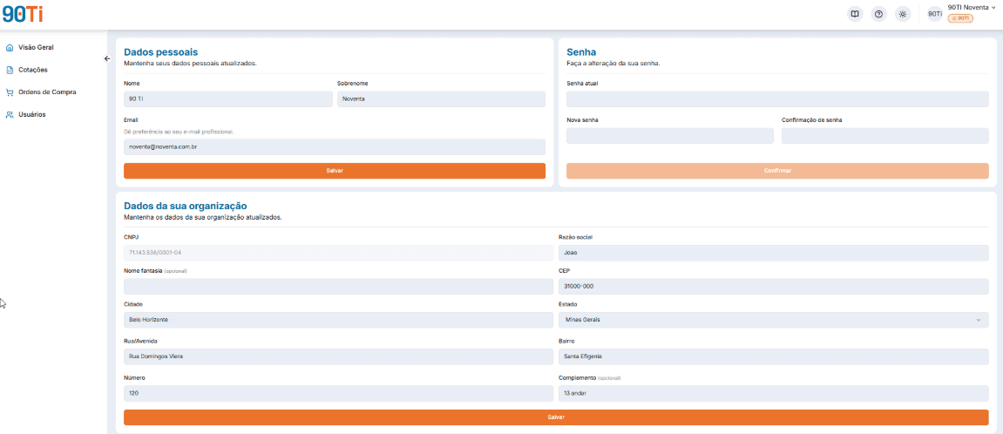
Task: Open Ordens de Compra cart icon
Action: 10,92
